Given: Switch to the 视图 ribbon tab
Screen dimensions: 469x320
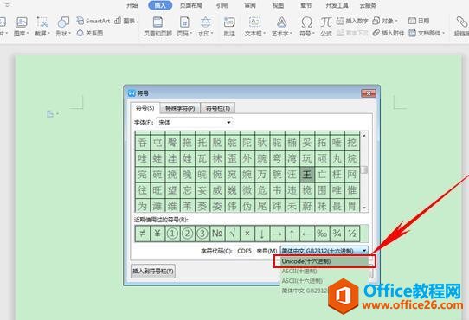Looking at the screenshot, I should 278,5.
